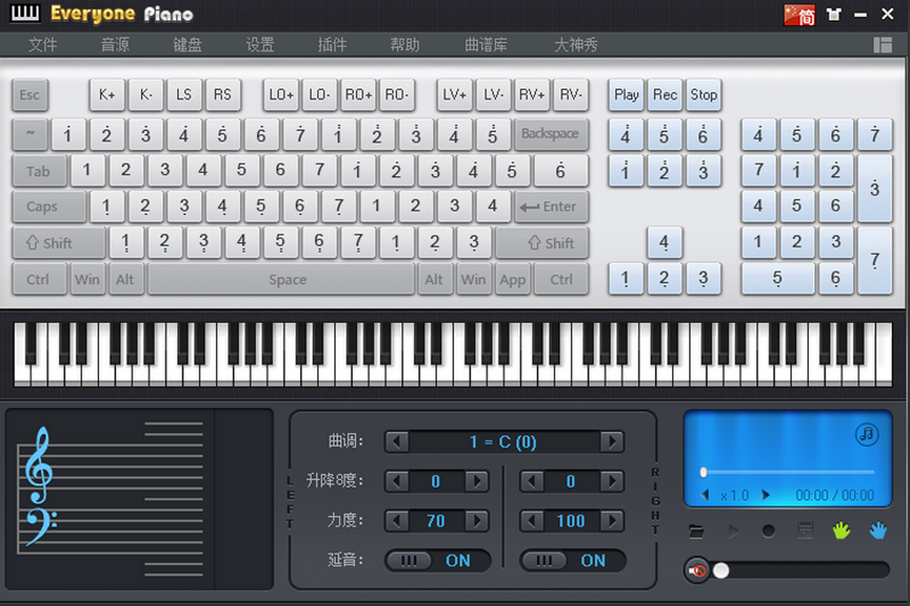The width and height of the screenshot is (910, 606).
Task: Toggle the mute speaker button
Action: [697, 570]
